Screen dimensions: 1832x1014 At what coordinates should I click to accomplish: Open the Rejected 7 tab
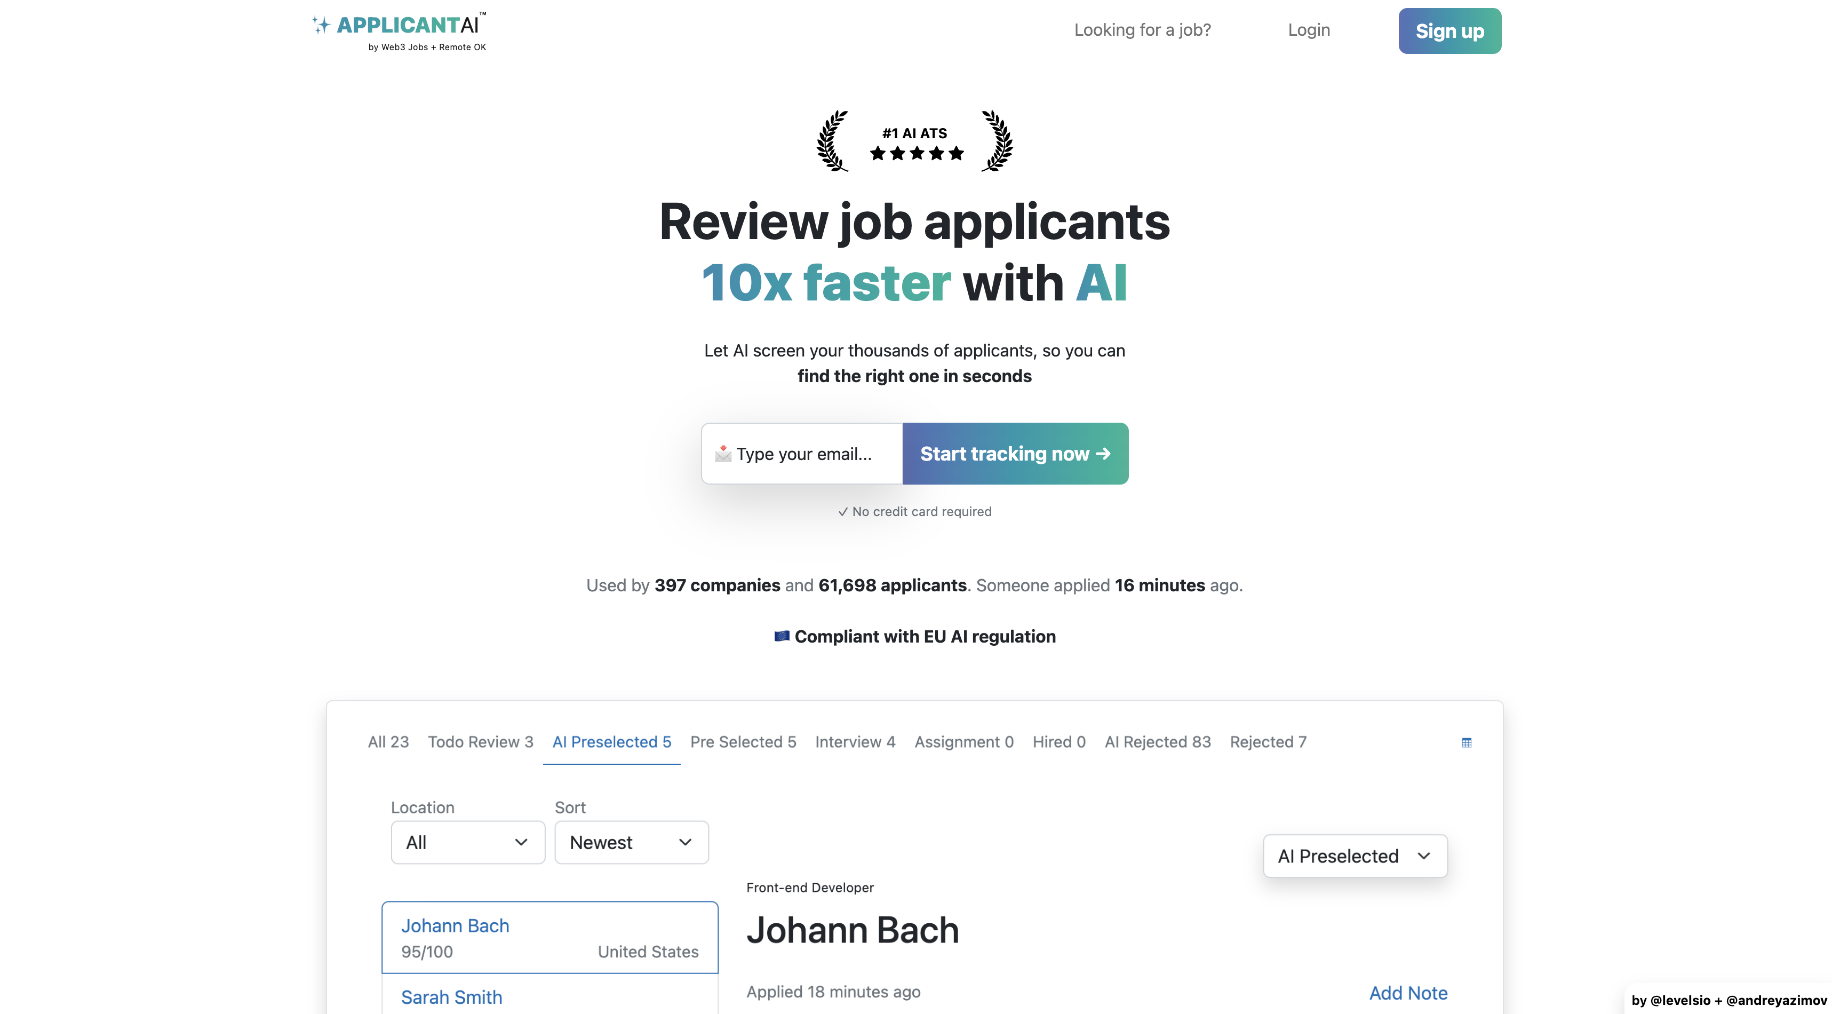pos(1268,742)
